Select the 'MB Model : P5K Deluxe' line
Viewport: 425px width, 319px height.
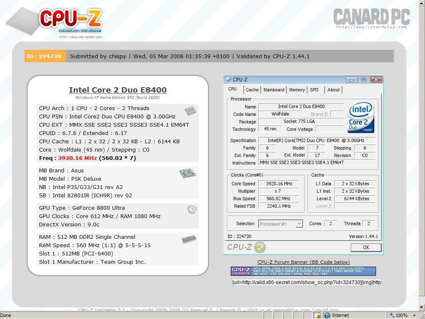(70, 179)
